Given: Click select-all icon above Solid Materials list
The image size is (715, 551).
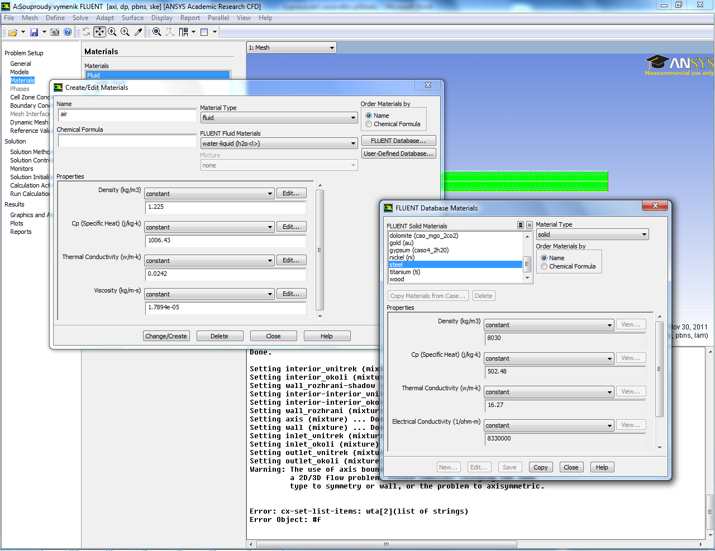Looking at the screenshot, I should pos(521,225).
